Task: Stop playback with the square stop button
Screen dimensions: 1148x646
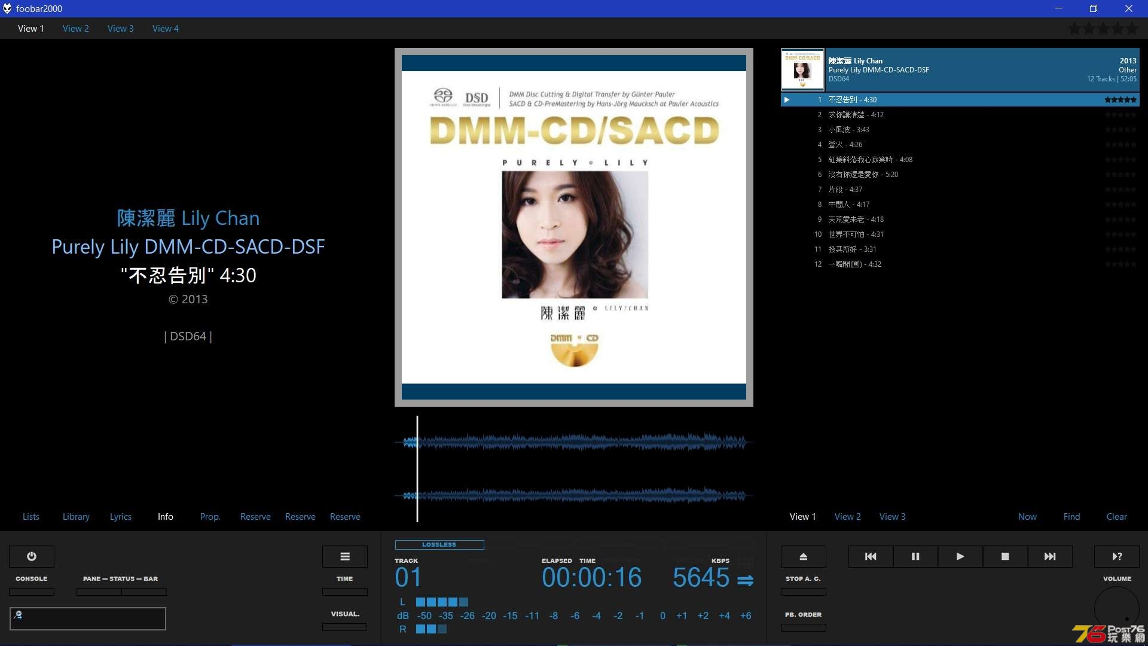Action: (1005, 556)
